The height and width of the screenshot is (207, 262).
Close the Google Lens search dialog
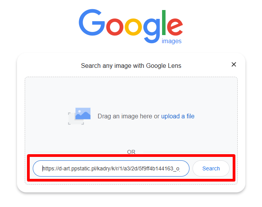(233, 64)
